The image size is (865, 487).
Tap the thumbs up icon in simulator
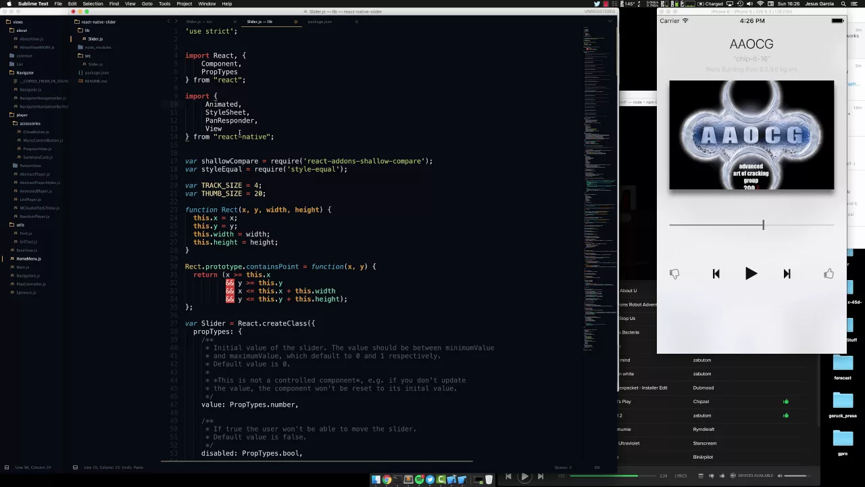coord(829,273)
